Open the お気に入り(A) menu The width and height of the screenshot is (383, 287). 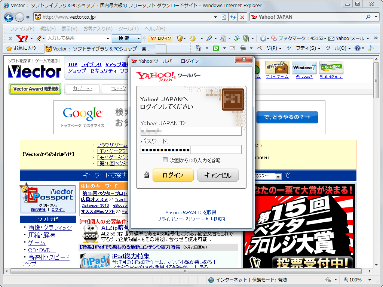coord(98,29)
